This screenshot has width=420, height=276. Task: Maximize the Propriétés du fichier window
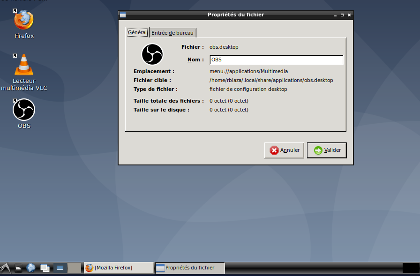tap(342, 15)
